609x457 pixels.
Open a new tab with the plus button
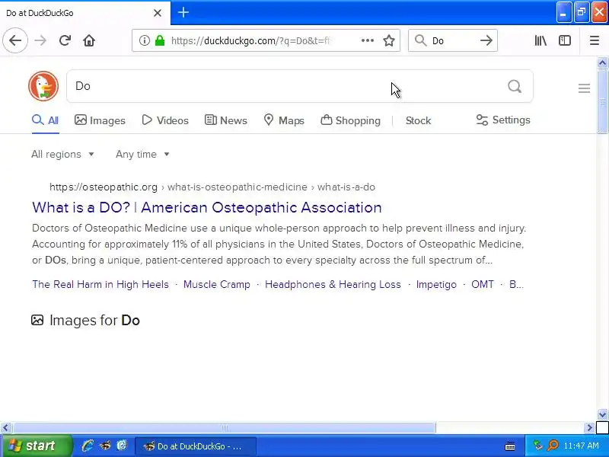click(183, 12)
